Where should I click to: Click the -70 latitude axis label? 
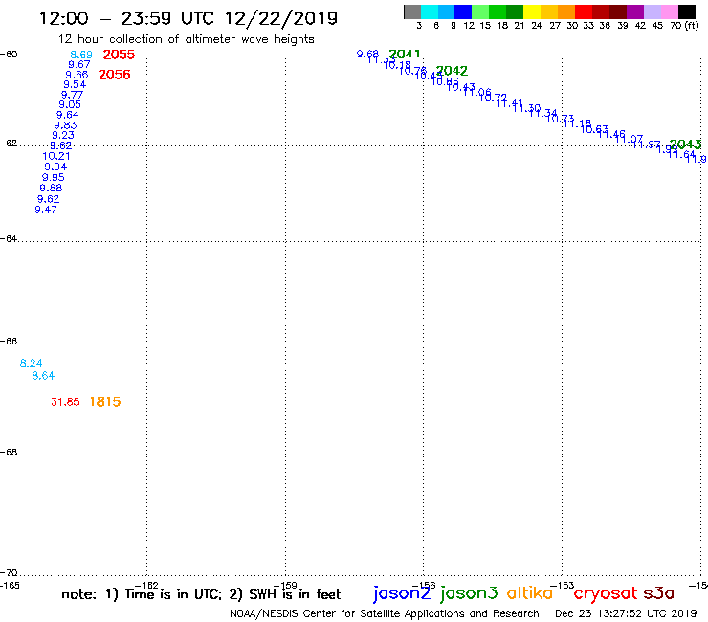coord(9,573)
